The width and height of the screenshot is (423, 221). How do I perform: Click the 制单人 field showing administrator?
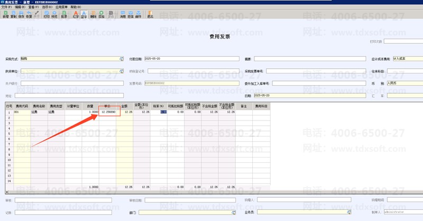(x=403, y=212)
